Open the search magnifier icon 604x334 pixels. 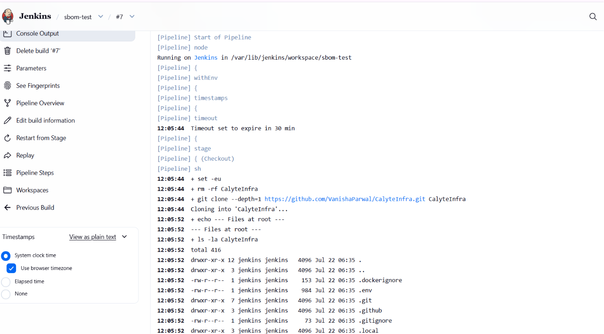coord(593,17)
